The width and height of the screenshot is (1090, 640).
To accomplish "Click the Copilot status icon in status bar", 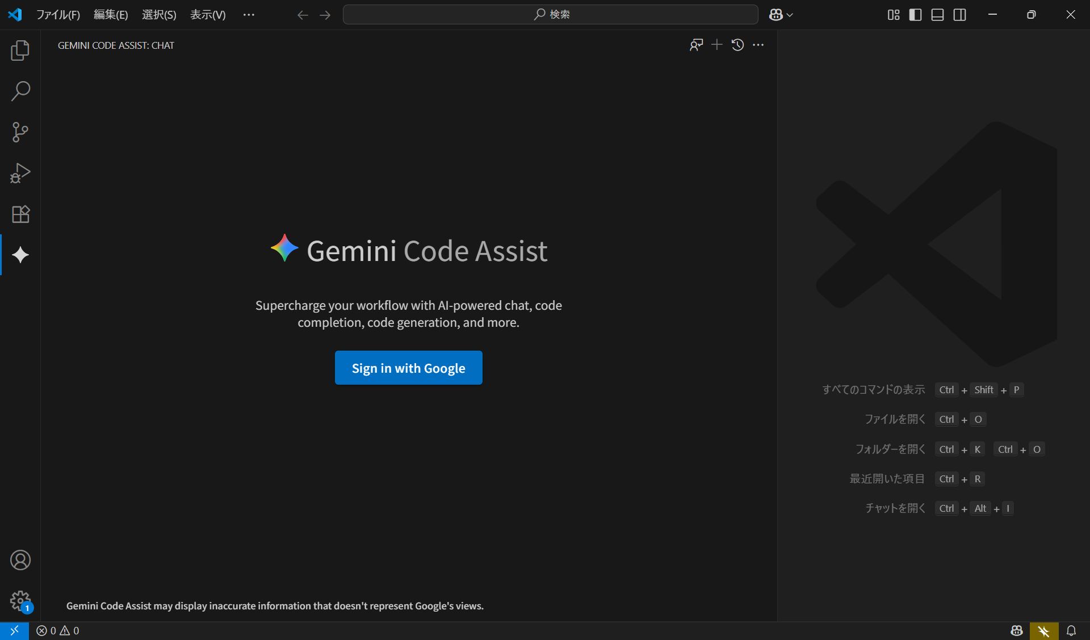I will pos(1017,630).
